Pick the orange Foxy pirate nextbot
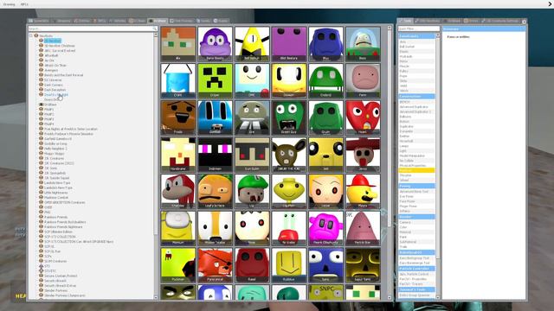The image size is (554, 311). click(216, 265)
